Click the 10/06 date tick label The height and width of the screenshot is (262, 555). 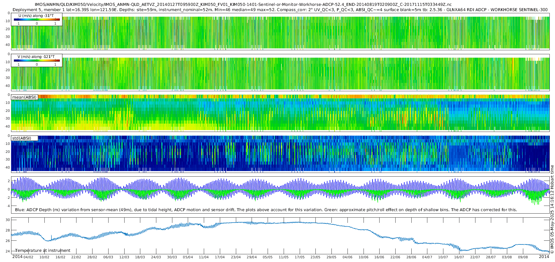coord(363,257)
